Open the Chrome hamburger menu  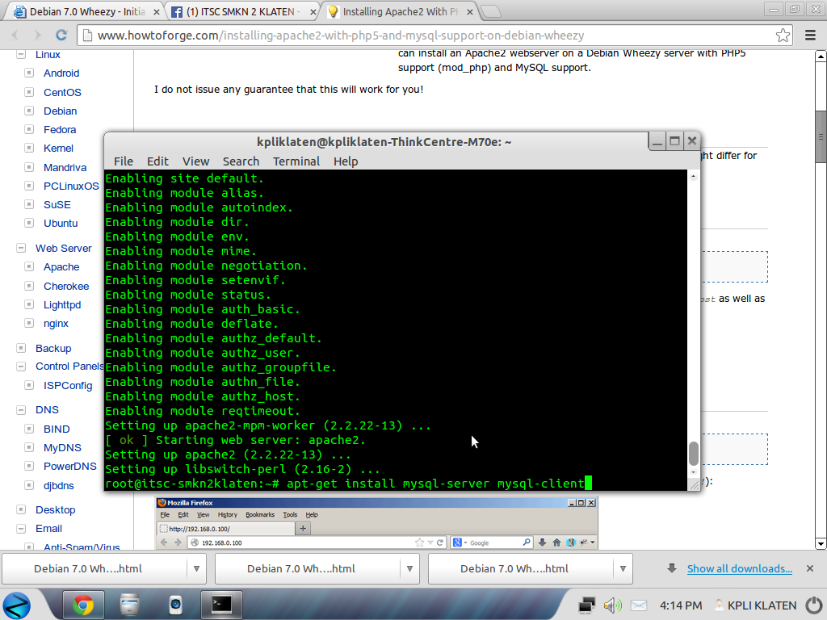(x=811, y=36)
